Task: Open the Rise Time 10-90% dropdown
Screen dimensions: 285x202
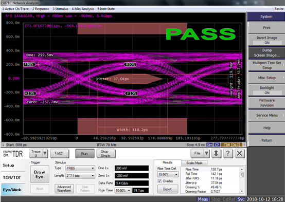Action: tap(122, 190)
